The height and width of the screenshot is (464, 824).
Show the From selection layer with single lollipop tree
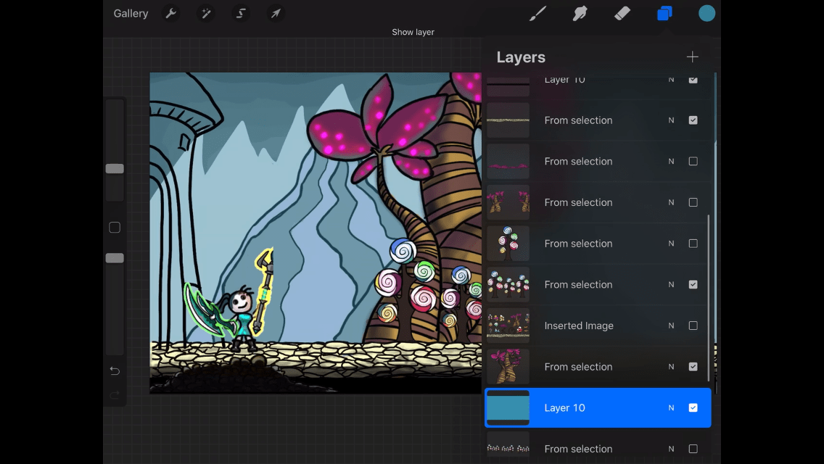click(693, 244)
